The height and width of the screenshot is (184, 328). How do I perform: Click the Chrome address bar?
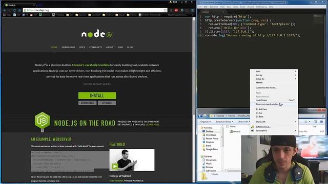point(95,10)
